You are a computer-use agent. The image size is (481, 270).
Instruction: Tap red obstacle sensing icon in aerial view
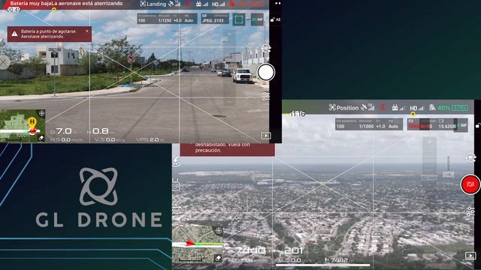383,107
